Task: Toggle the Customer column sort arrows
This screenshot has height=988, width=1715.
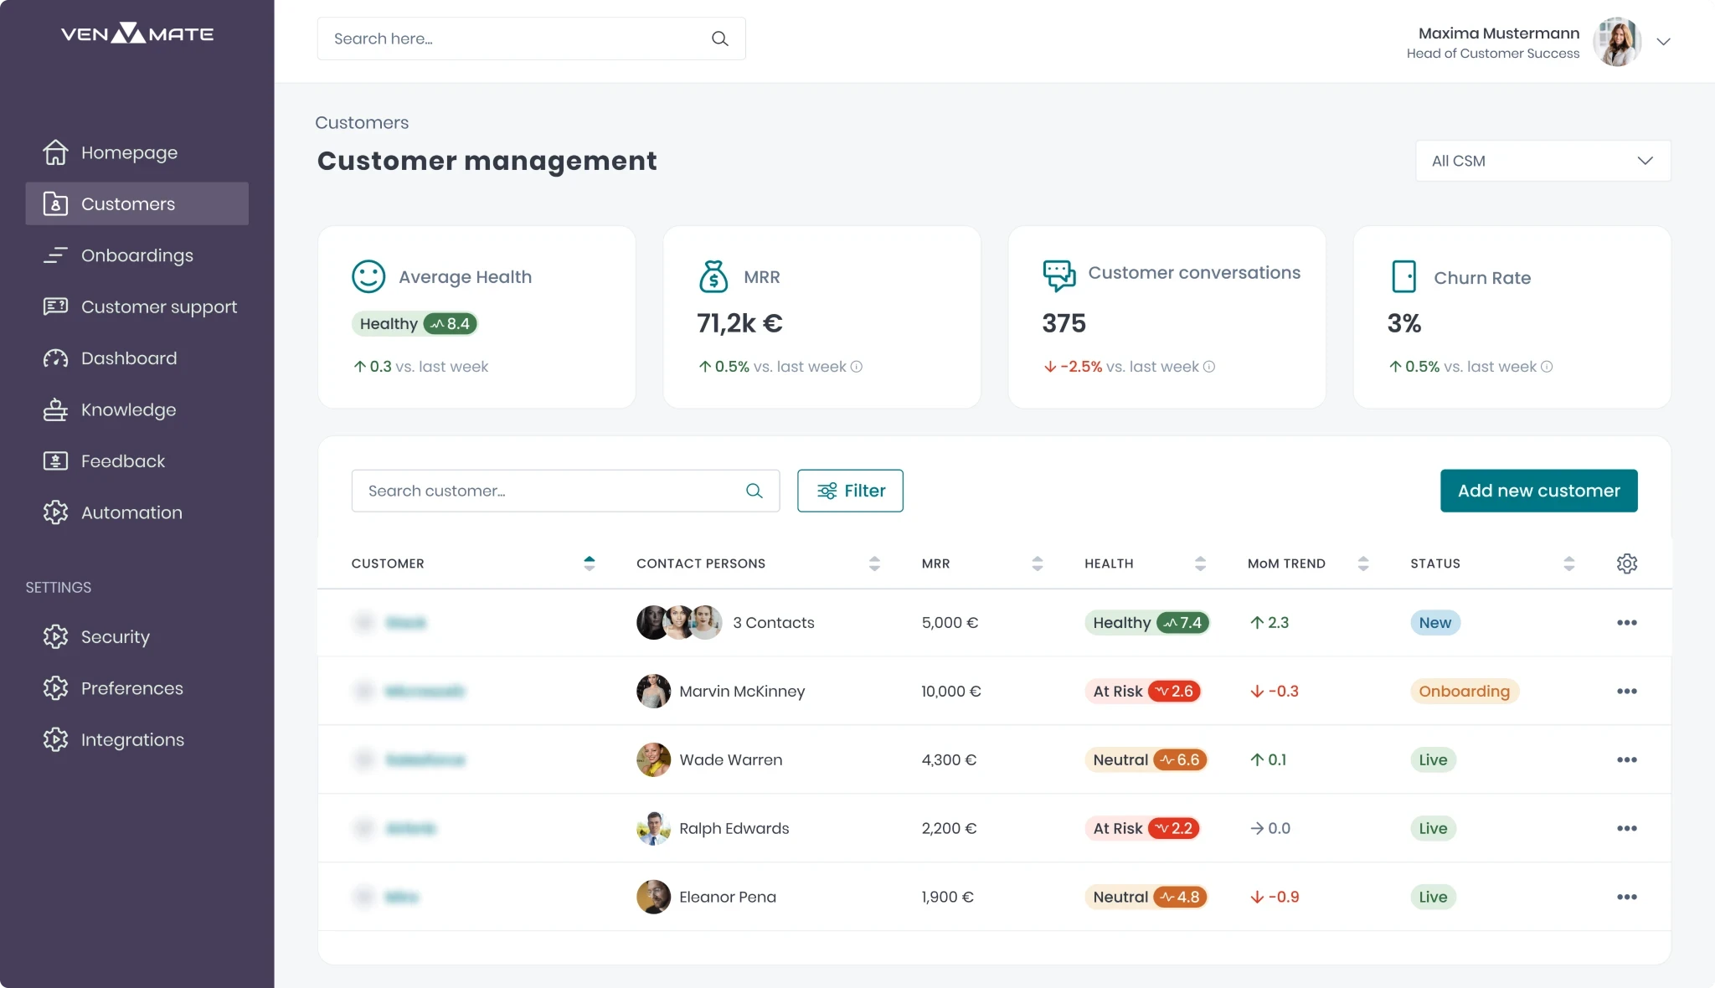Action: point(590,563)
